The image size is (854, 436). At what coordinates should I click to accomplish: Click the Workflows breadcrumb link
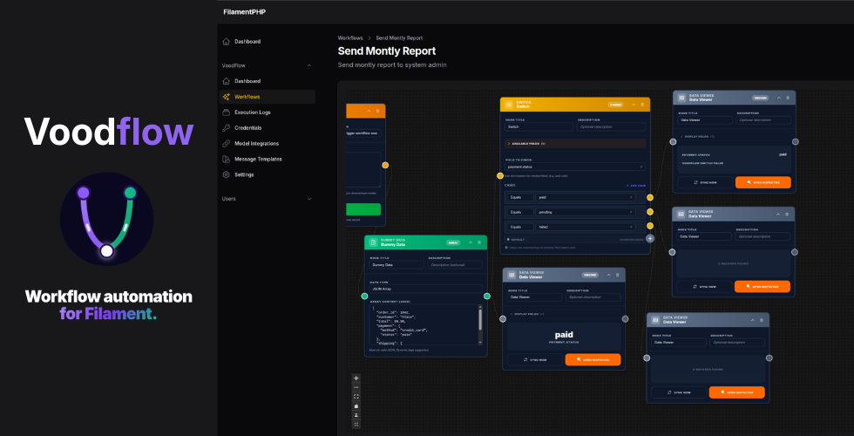[x=350, y=38]
